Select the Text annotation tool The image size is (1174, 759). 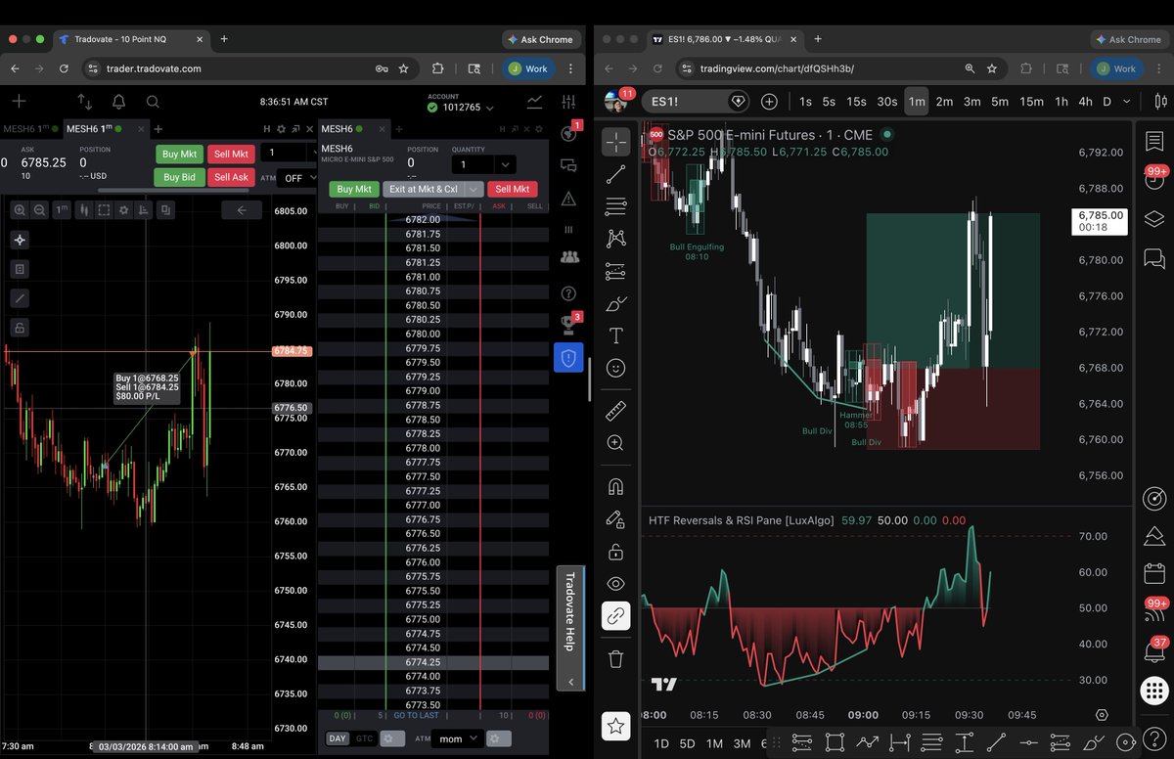[615, 335]
